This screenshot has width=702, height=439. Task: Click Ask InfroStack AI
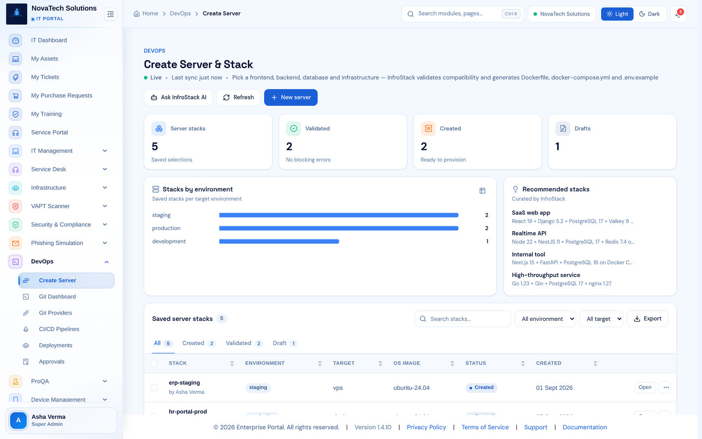click(178, 98)
